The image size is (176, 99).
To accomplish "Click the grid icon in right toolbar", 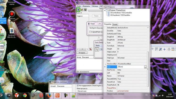I will coord(156,49).
